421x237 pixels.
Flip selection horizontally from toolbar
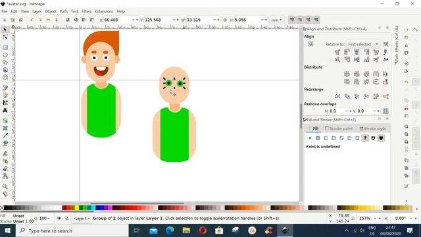pos(48,20)
